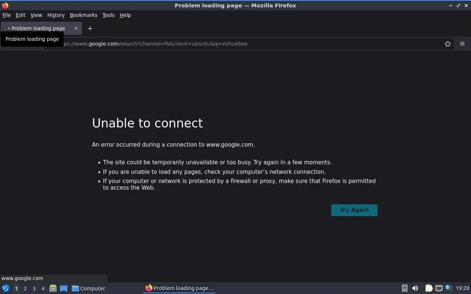Minimize the Firefox window

tap(451, 5)
